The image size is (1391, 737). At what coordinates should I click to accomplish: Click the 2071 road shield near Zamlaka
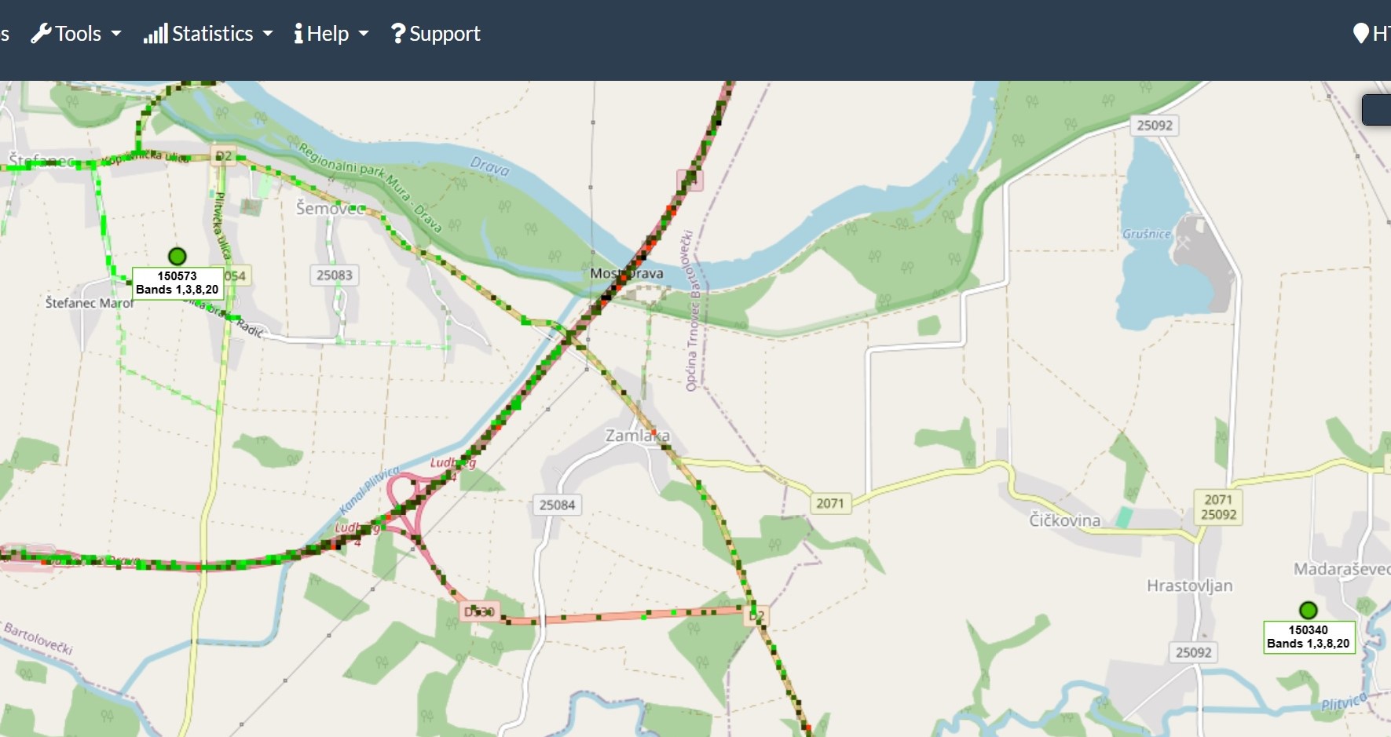pos(829,503)
